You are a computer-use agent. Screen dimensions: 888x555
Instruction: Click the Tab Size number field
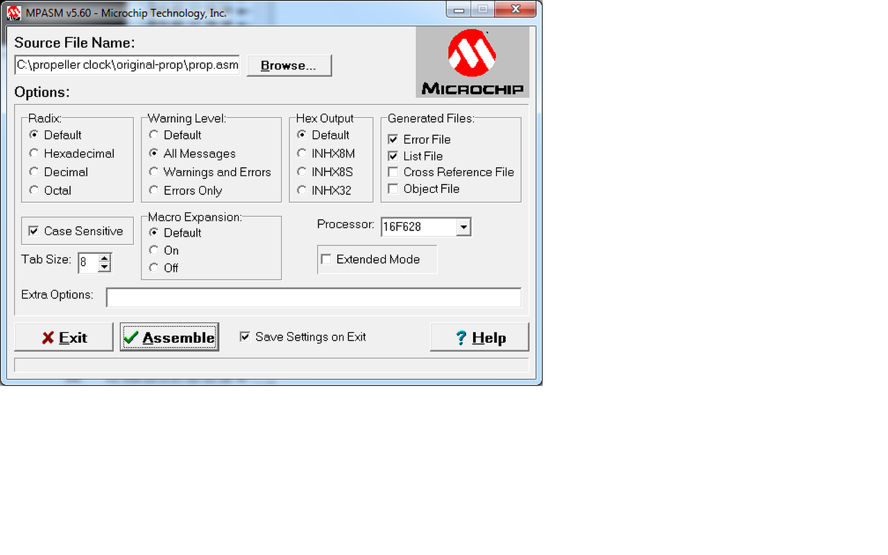click(x=88, y=262)
